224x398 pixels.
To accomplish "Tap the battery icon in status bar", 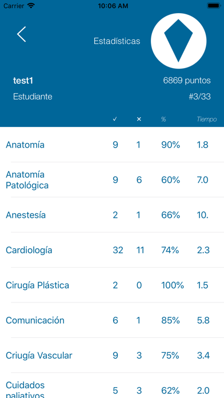I will (214, 6).
